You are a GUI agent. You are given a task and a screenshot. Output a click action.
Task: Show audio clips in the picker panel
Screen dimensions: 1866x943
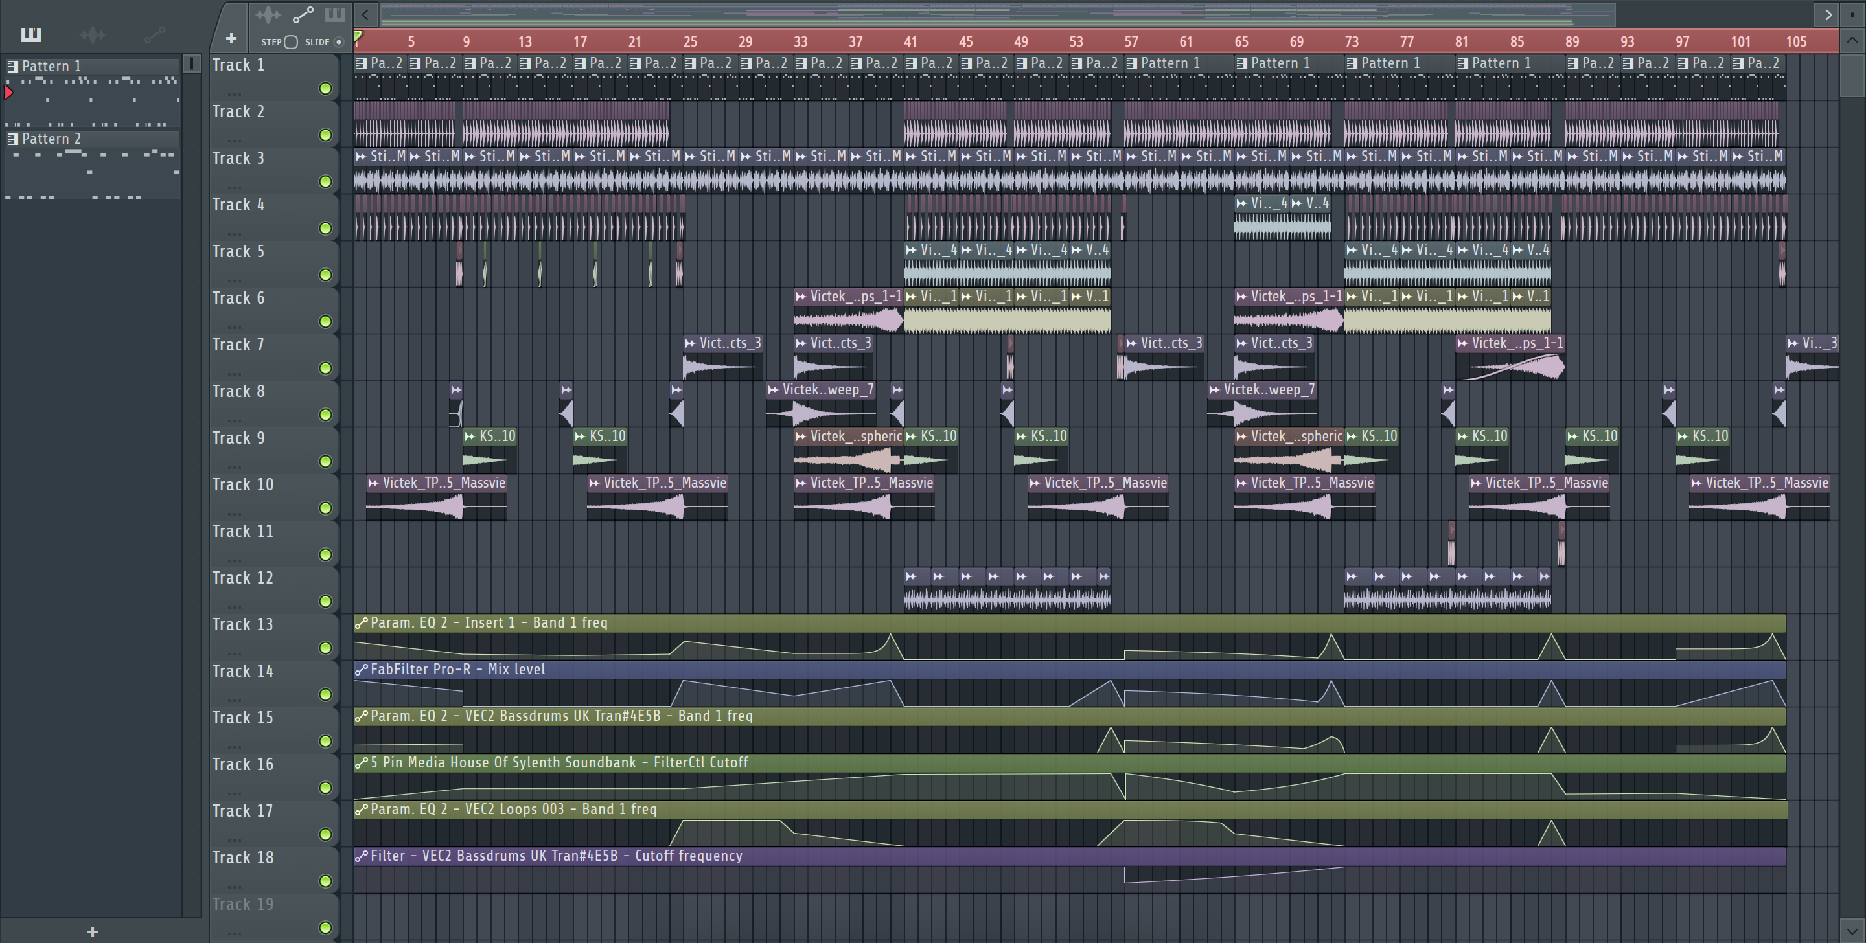click(93, 34)
